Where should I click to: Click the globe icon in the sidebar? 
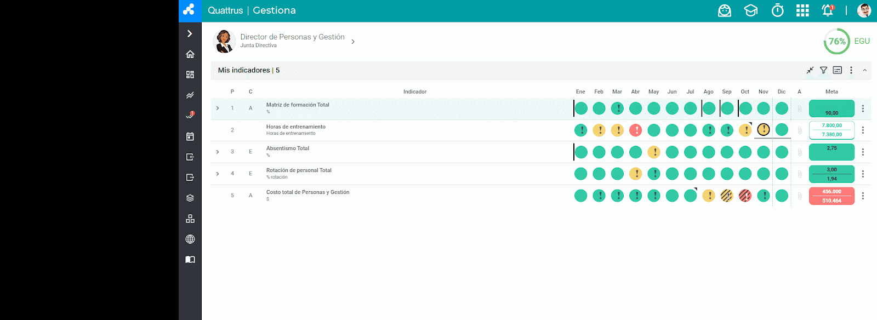tap(190, 239)
